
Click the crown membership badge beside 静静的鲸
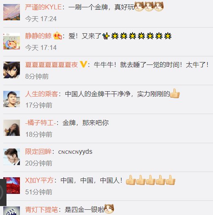[x=57, y=36]
